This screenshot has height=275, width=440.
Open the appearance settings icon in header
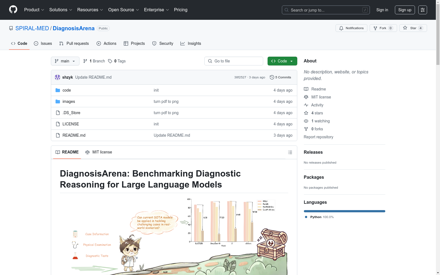(423, 10)
